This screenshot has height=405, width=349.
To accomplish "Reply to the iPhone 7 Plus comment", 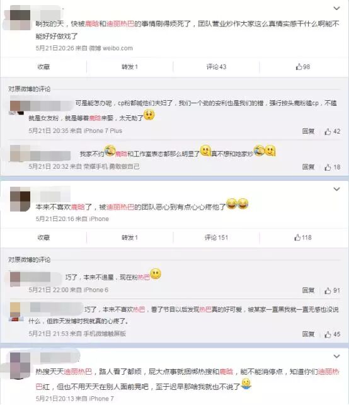I will click(309, 132).
